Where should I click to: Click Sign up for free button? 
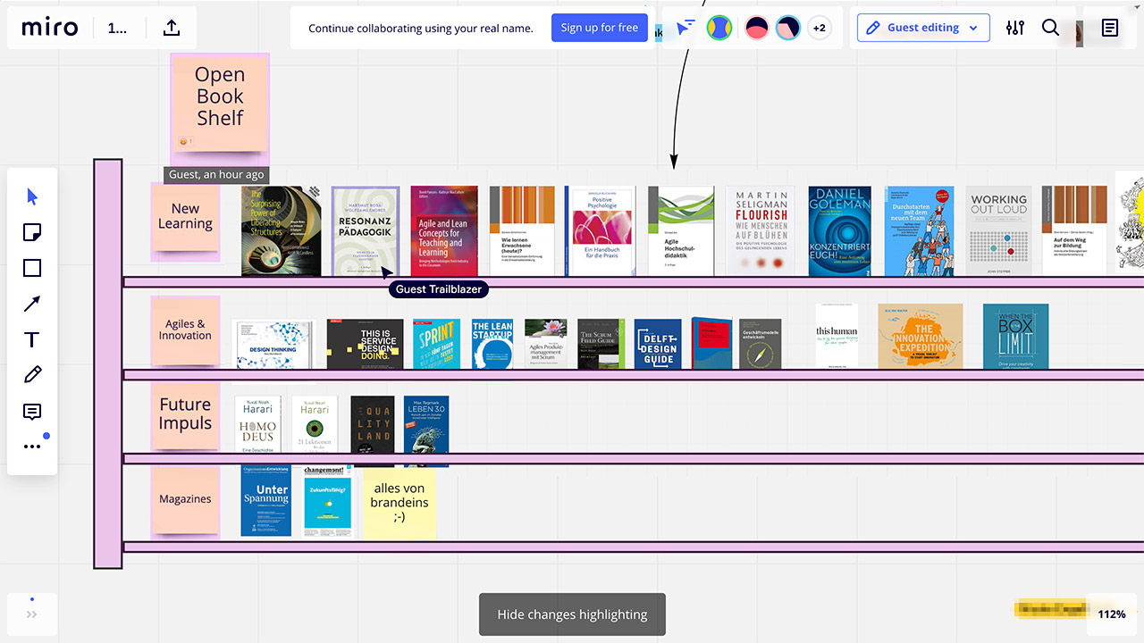(600, 28)
